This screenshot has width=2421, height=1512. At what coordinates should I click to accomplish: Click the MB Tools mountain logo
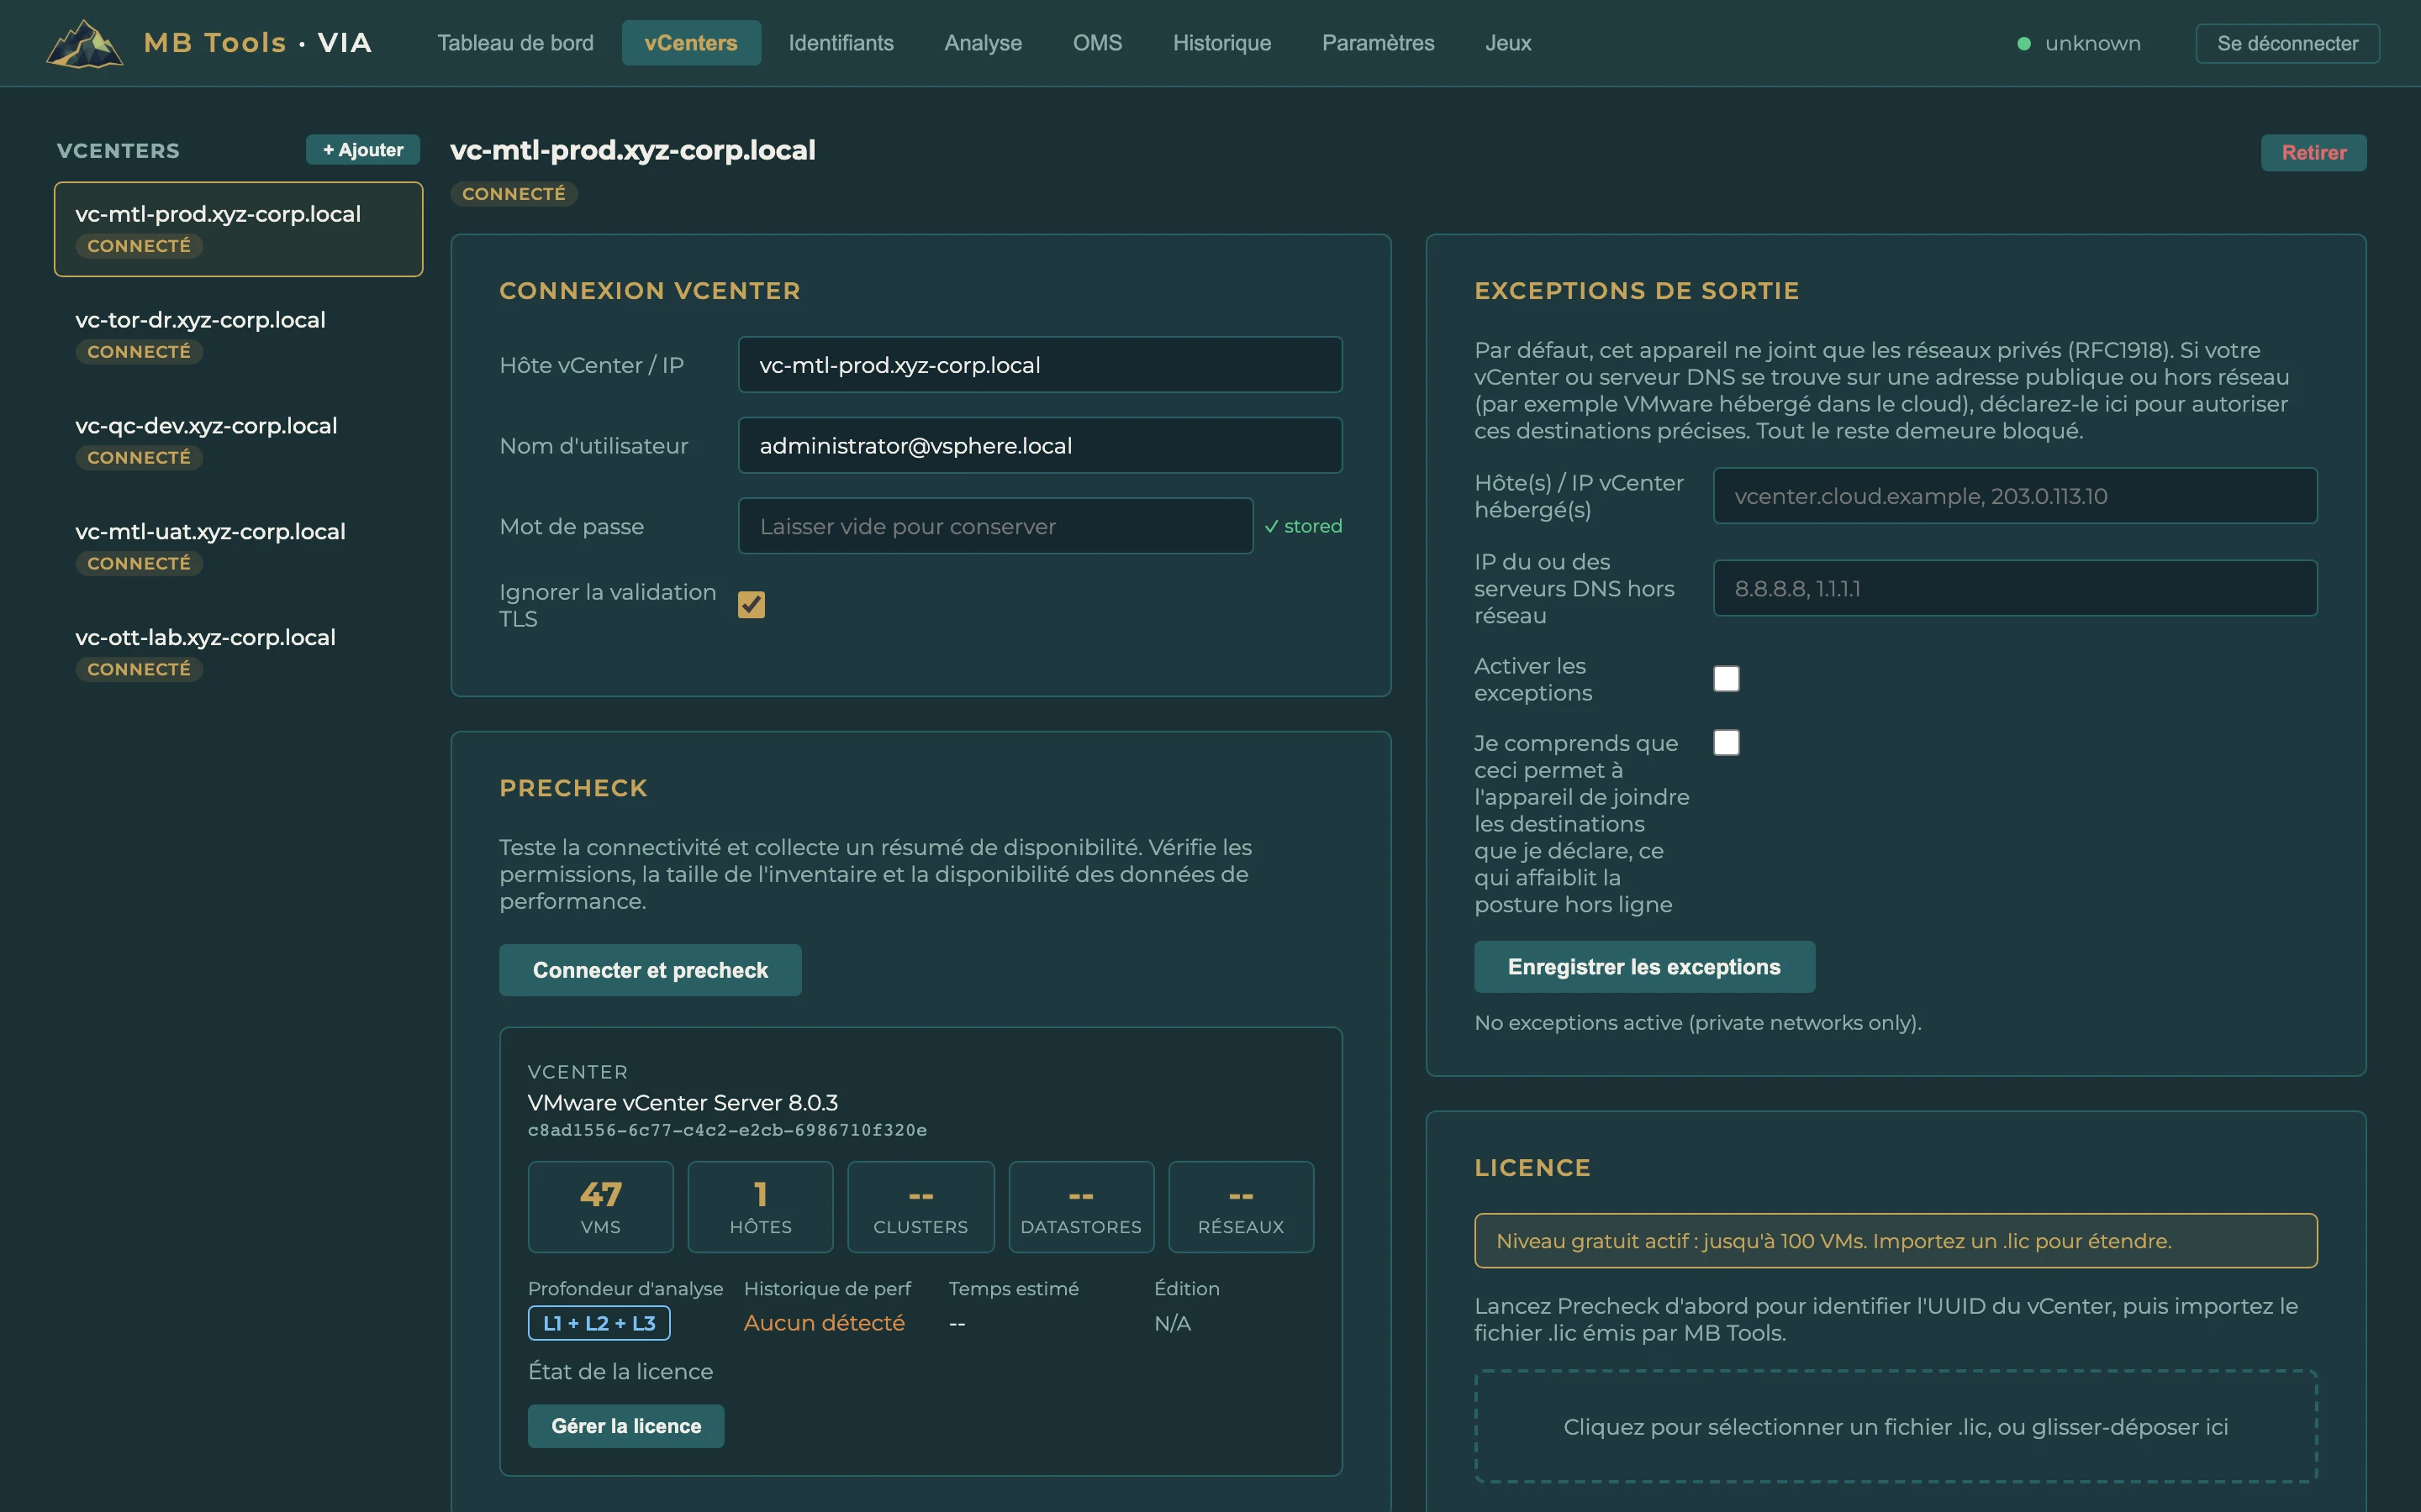click(x=85, y=43)
